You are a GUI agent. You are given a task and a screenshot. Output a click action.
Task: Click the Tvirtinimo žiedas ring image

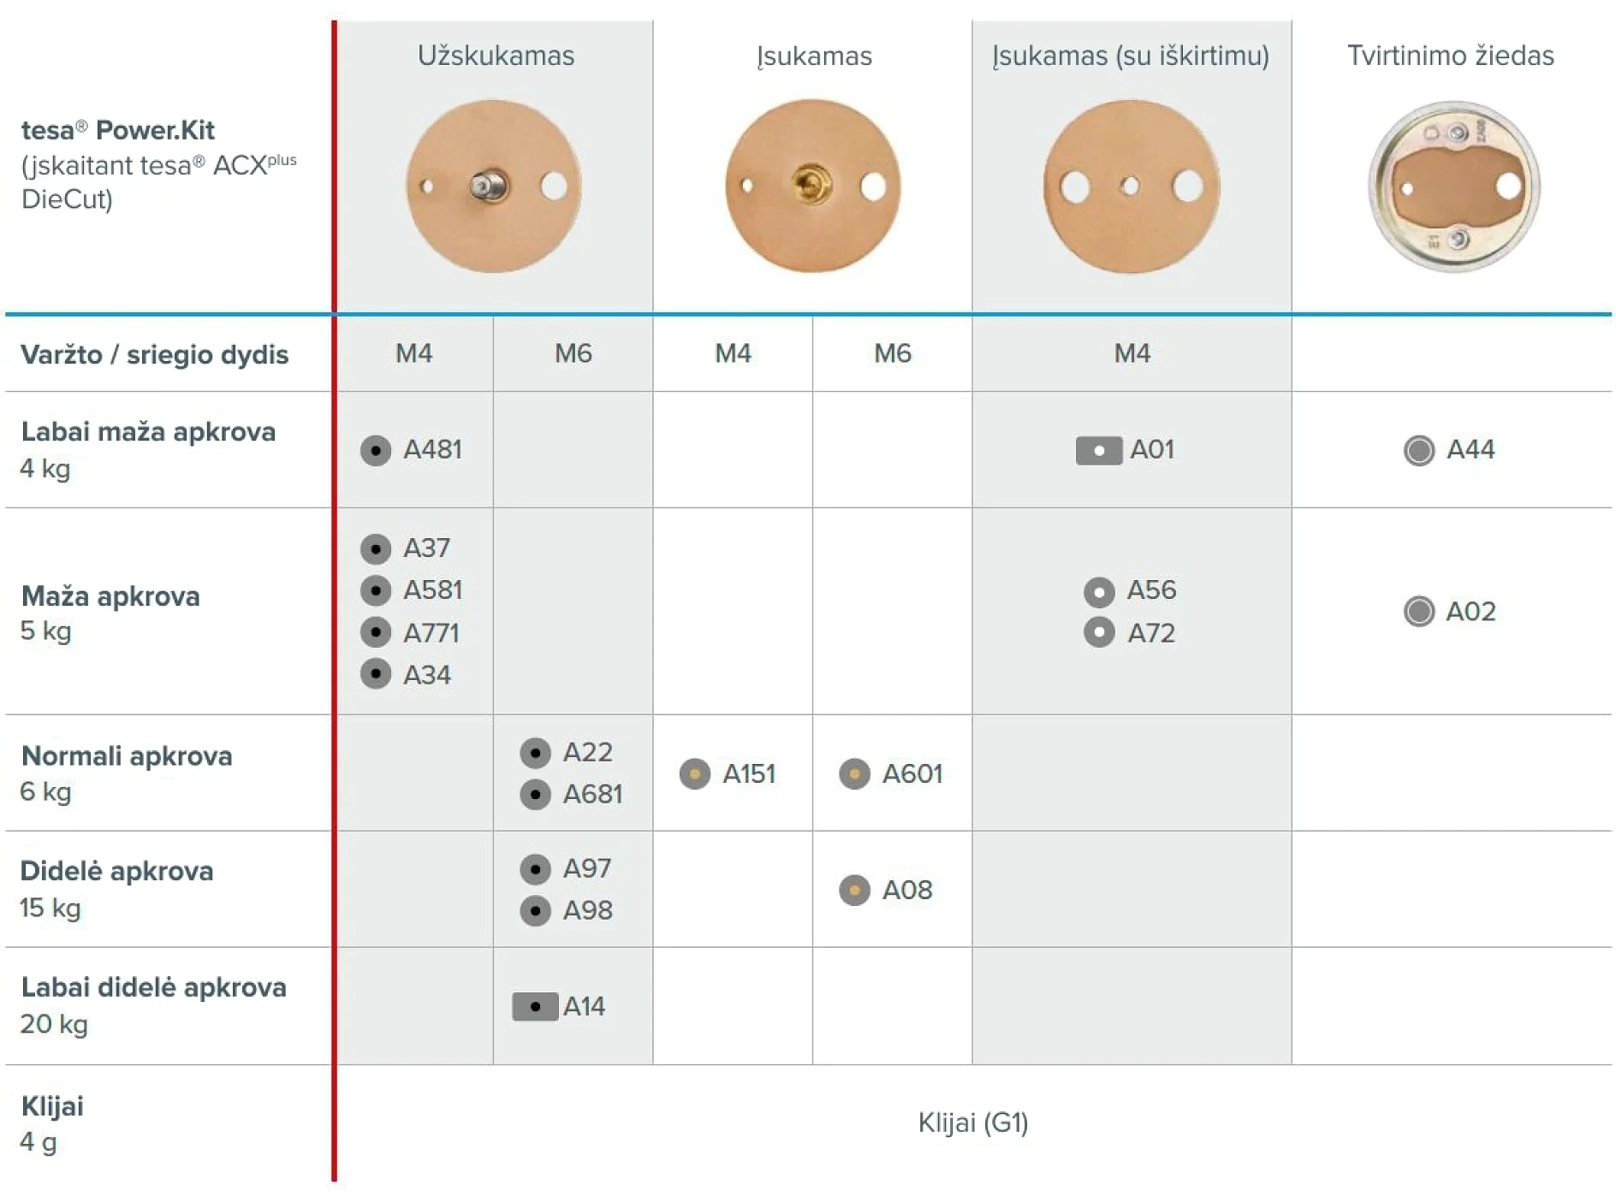[x=1454, y=187]
